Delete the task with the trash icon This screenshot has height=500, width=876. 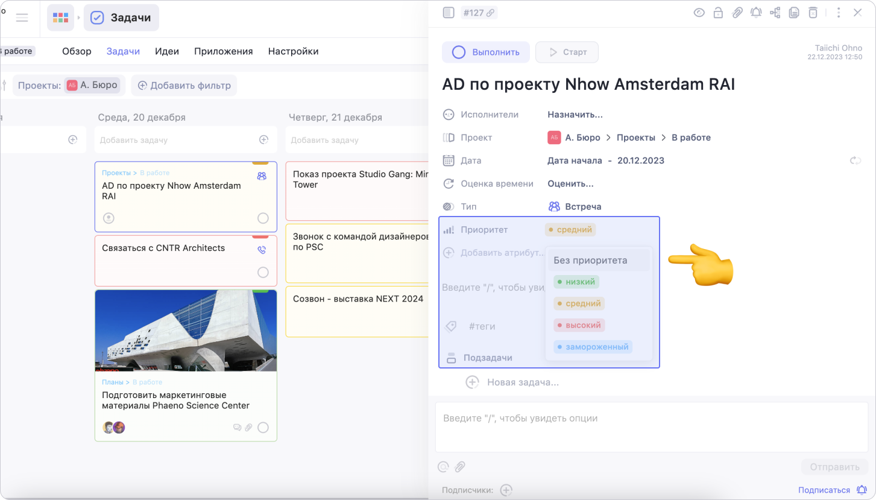coord(813,13)
